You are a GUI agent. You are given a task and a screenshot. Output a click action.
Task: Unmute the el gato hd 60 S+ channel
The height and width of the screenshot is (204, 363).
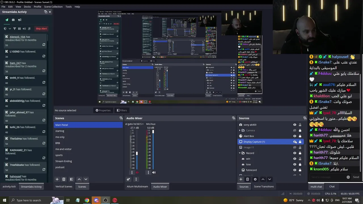[137, 172]
